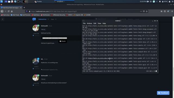Open the text editor panel launcher
Viewport: 174px width, 98px height.
[12, 2]
